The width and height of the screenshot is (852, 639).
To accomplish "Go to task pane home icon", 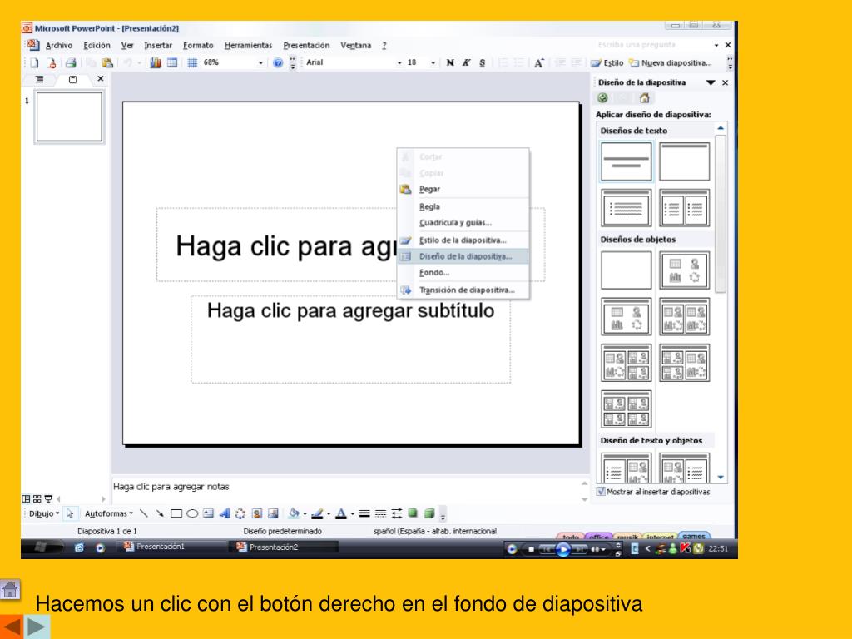I will tap(645, 98).
